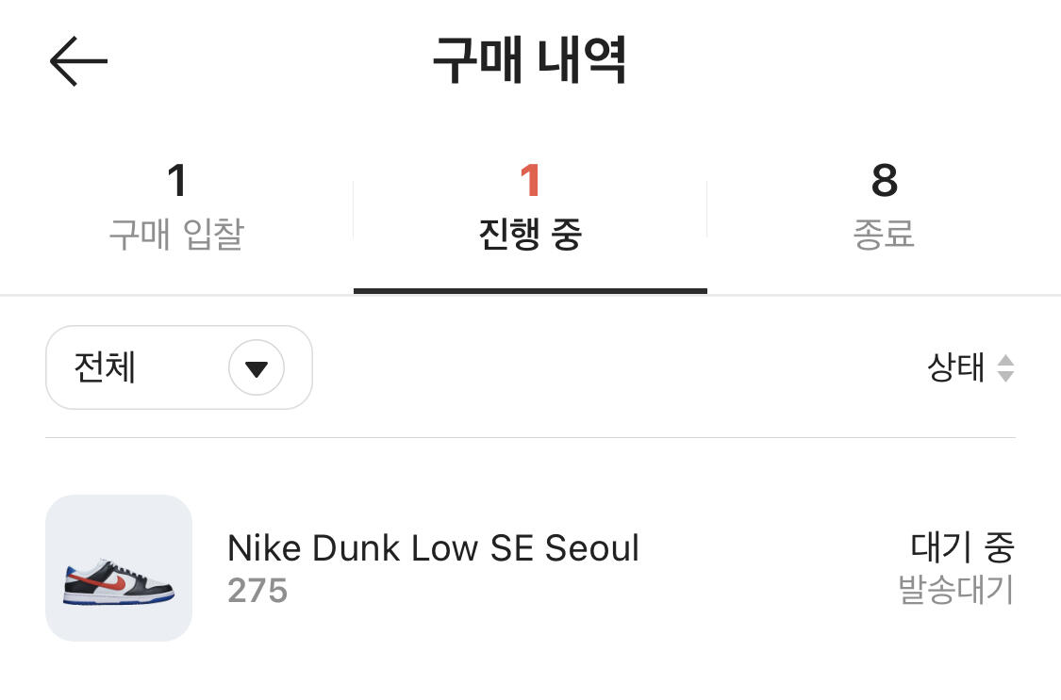Image resolution: width=1061 pixels, height=700 pixels.
Task: Tap the size 275 text under product name
Action: coord(257,591)
